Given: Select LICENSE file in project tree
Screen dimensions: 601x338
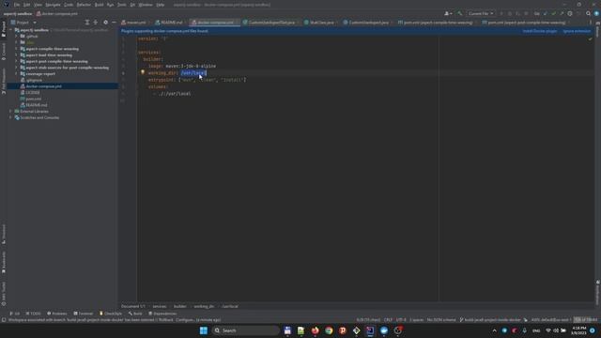Looking at the screenshot, I should click(32, 93).
